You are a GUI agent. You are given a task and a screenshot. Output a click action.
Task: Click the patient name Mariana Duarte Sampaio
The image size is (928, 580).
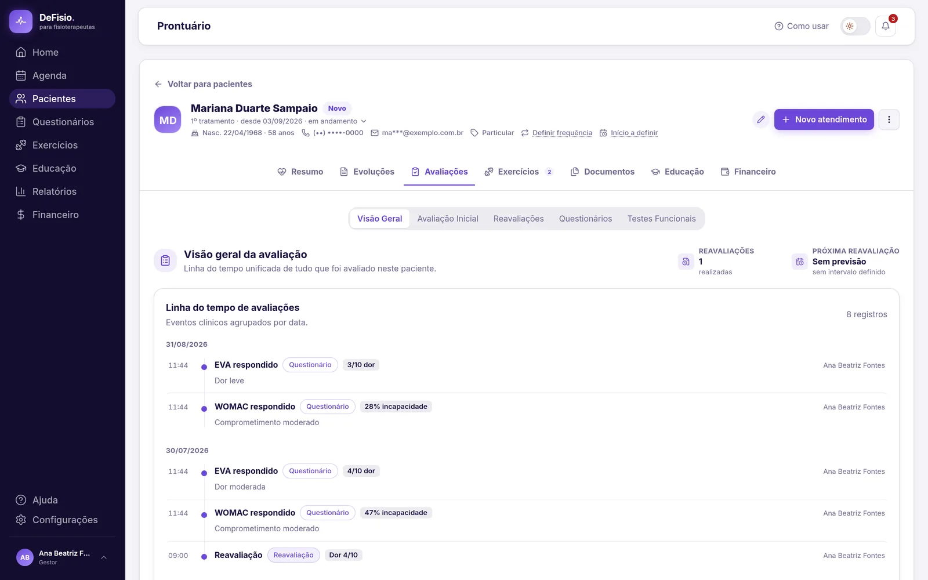click(254, 108)
